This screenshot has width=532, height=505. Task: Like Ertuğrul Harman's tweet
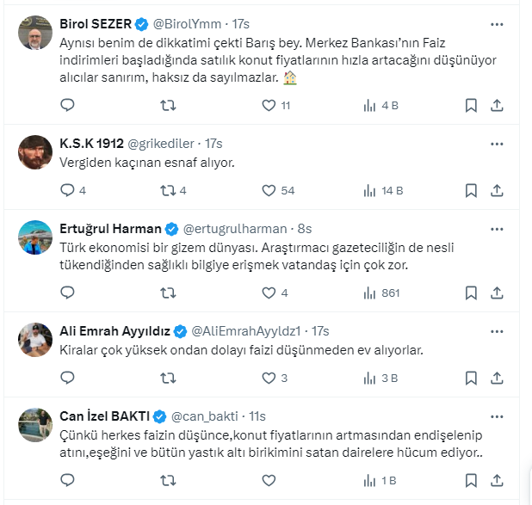(268, 293)
